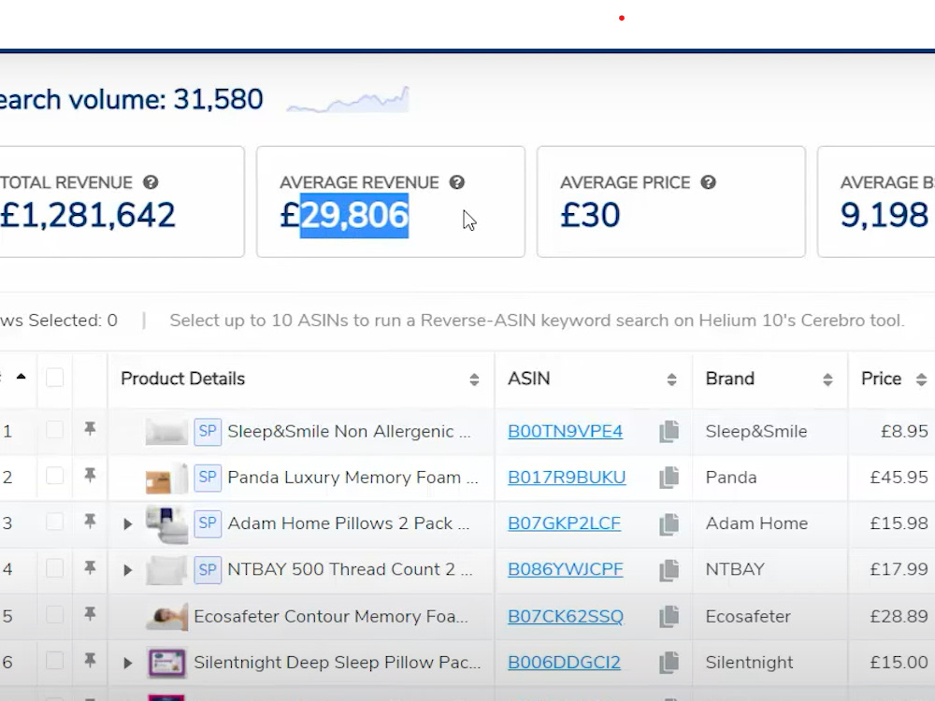Click the Average Price help icon
Screen dimensions: 935x701
pos(708,182)
